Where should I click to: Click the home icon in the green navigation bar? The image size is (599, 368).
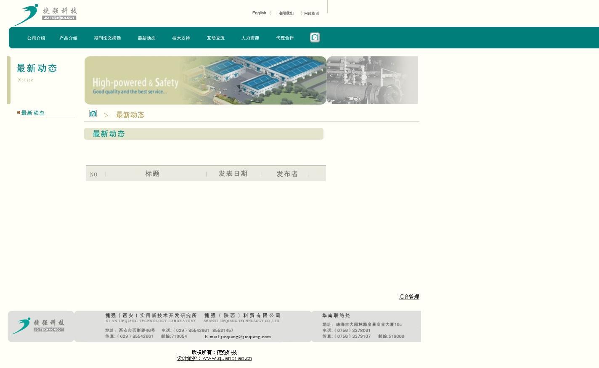[x=315, y=37]
